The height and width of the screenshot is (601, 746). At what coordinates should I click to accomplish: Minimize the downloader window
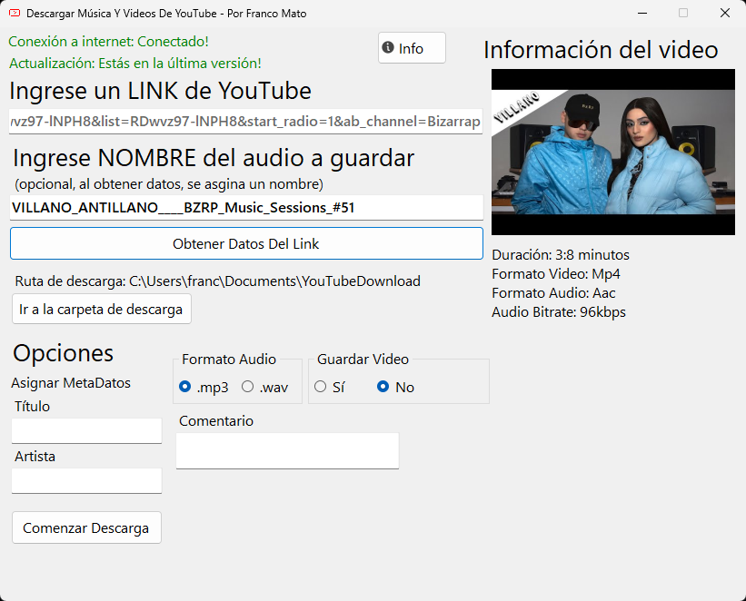tap(642, 14)
